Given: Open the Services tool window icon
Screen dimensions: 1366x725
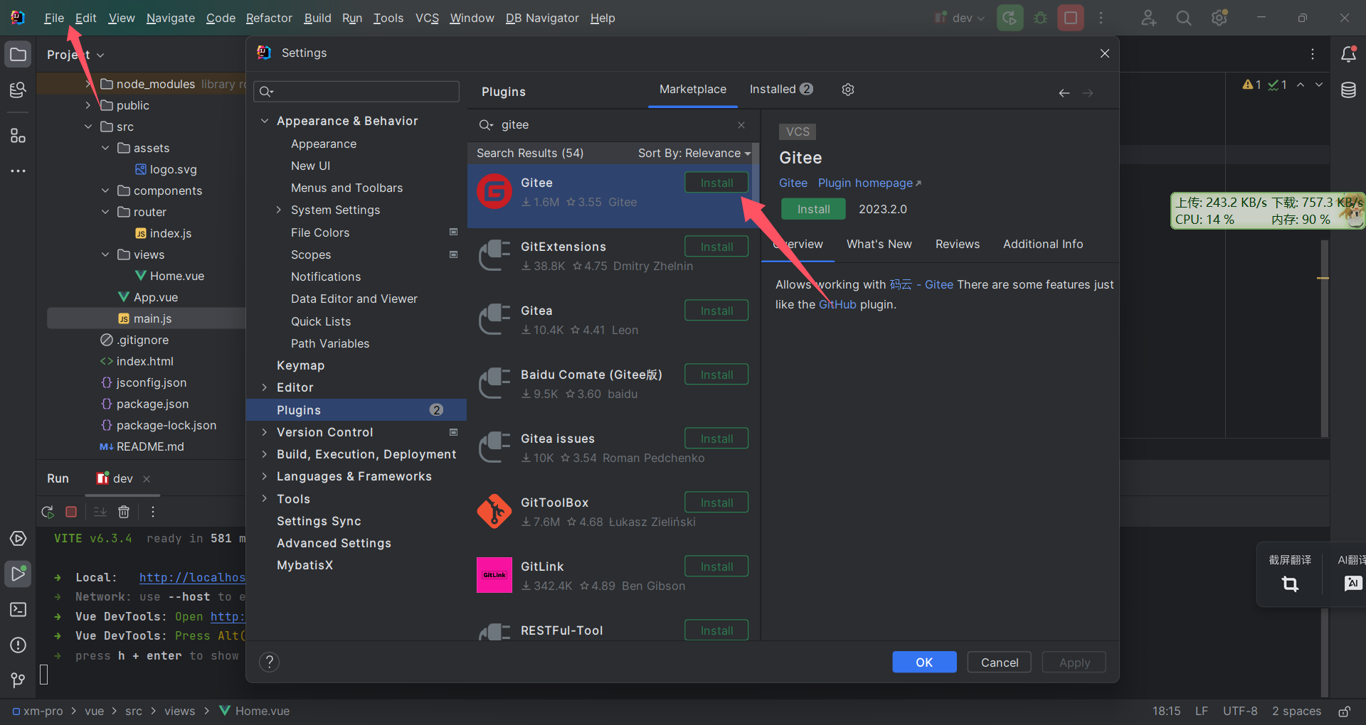Looking at the screenshot, I should 18,538.
